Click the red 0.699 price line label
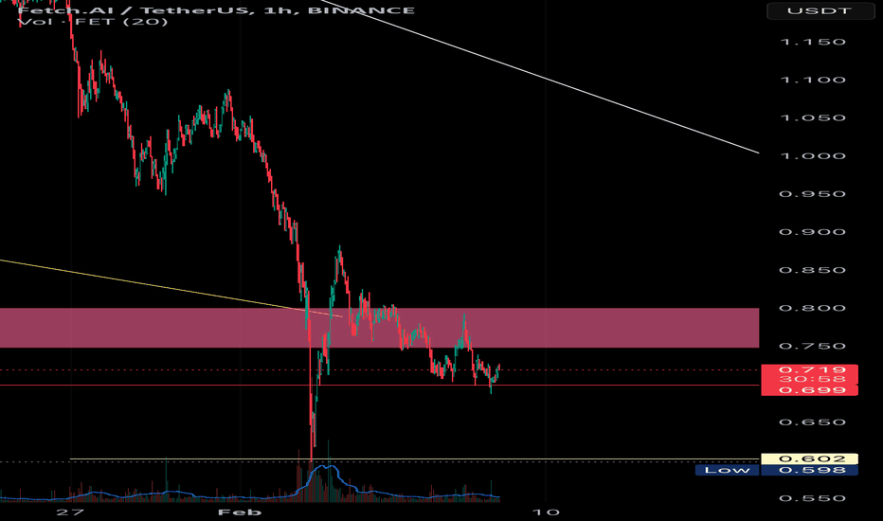This screenshot has width=883, height=521. [809, 389]
